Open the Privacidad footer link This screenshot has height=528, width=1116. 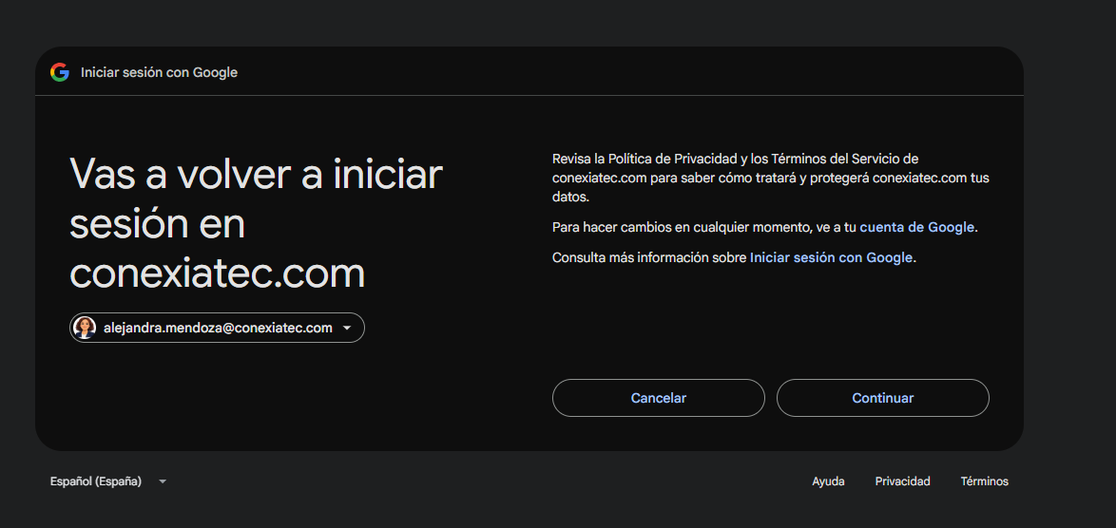[x=902, y=481]
